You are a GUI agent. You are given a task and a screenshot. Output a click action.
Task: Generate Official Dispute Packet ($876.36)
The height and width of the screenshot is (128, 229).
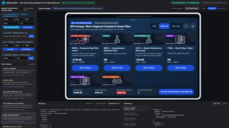pyautogui.click(x=176, y=92)
